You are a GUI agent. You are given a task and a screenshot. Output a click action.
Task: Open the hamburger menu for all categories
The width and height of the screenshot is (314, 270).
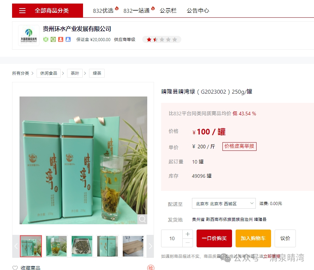22,11
